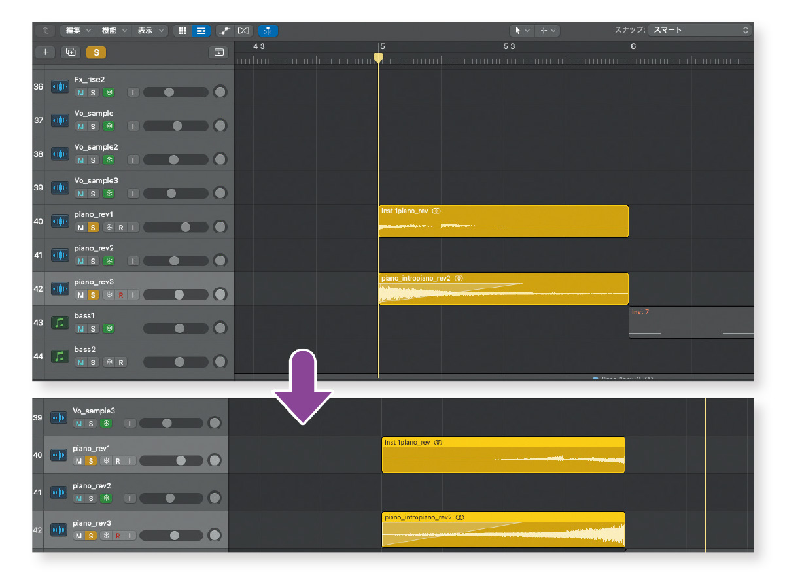
Task: Click the bass2 pan knob
Action: coord(220,362)
